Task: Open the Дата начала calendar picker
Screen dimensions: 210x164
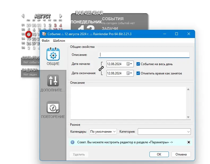Action: pyautogui.click(x=129, y=64)
